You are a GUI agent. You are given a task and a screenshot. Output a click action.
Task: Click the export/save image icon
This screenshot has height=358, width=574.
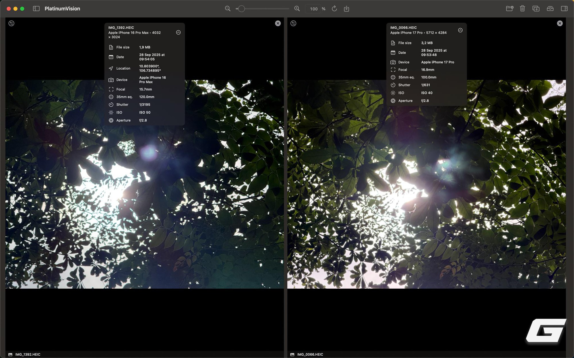(x=346, y=9)
